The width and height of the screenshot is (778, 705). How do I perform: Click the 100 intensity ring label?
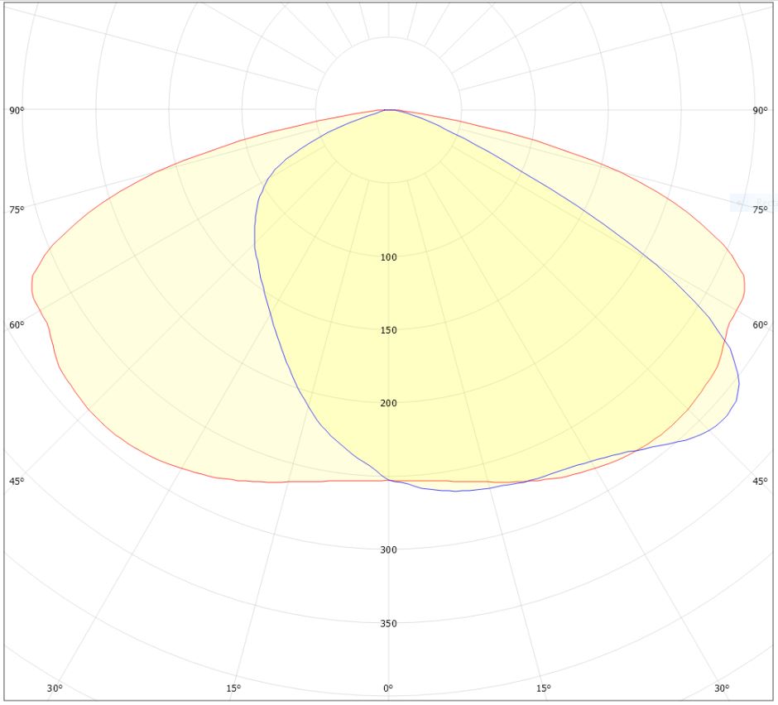388,257
